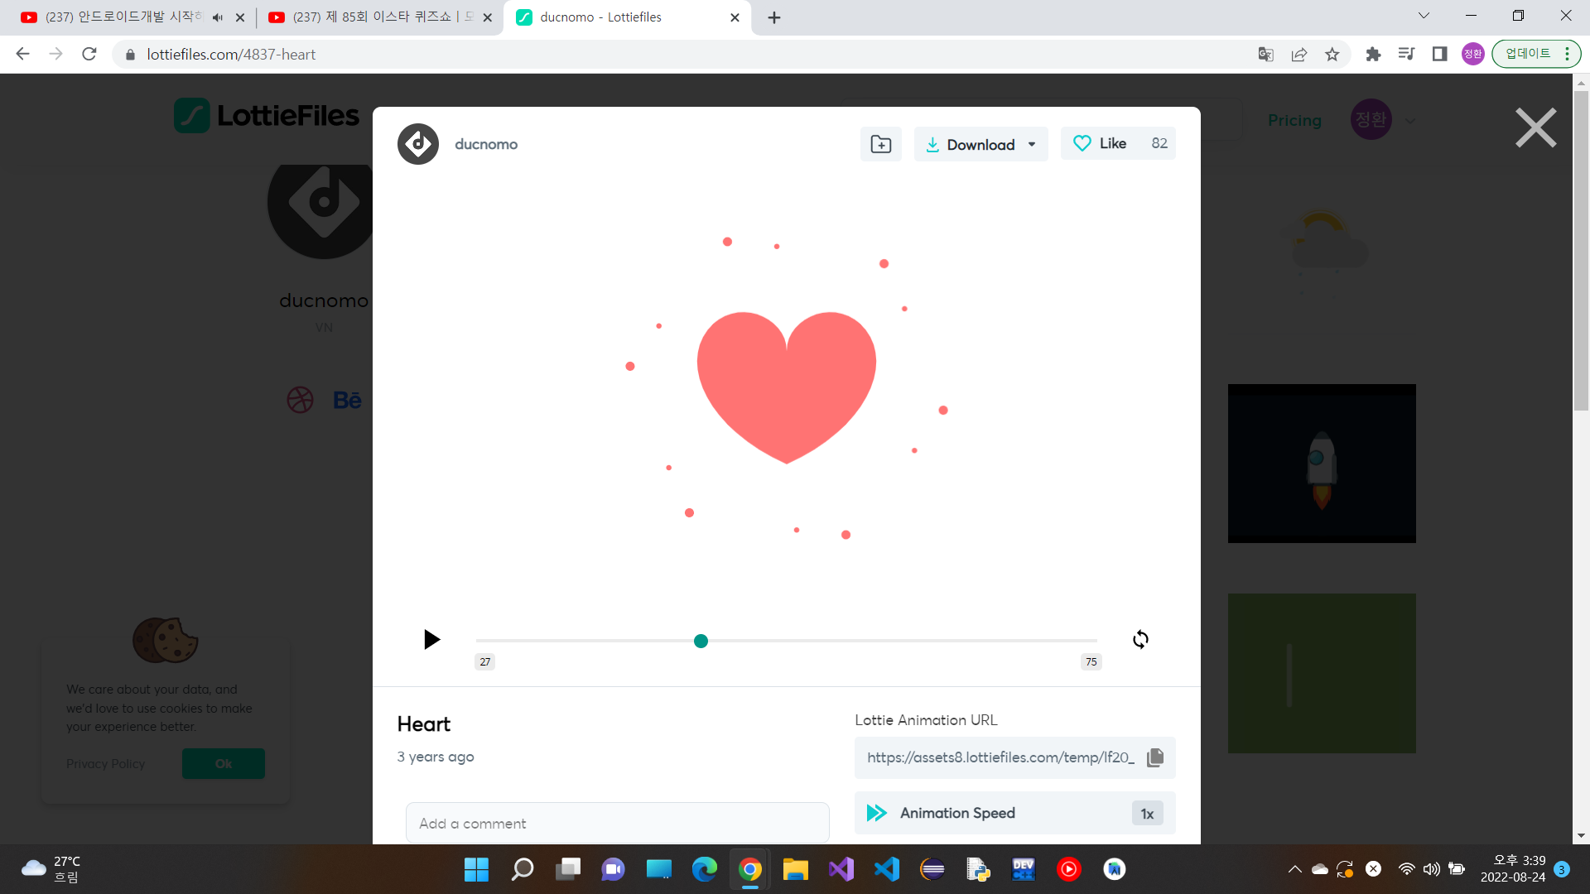Bookmark this page with star icon

point(1332,55)
